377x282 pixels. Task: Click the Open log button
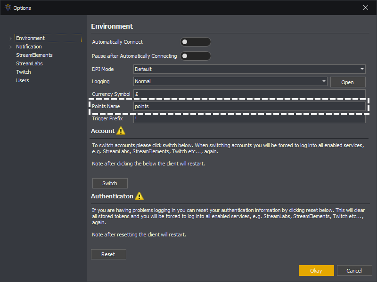pos(348,82)
